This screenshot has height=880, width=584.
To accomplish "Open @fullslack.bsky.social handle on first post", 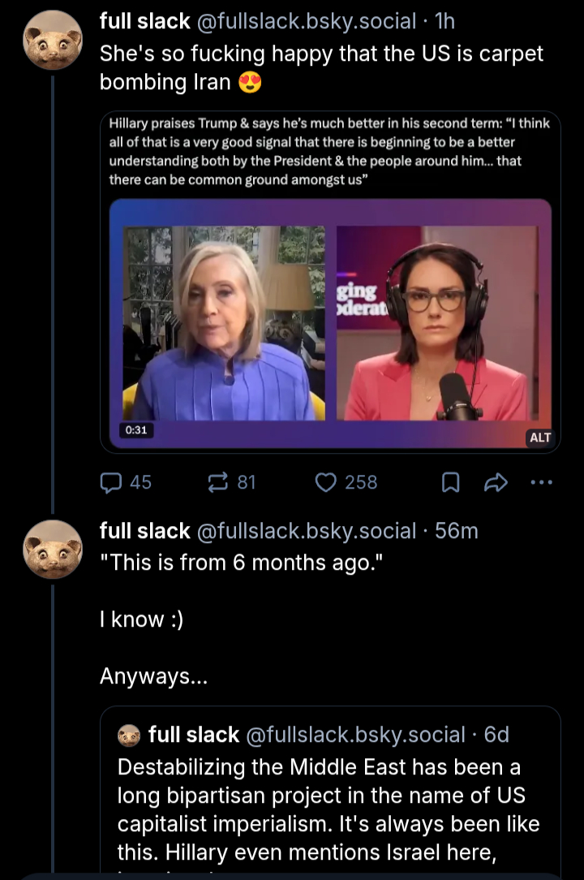I will click(306, 23).
